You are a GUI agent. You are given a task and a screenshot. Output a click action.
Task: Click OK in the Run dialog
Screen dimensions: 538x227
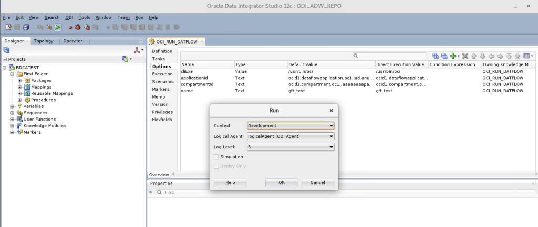[282, 183]
